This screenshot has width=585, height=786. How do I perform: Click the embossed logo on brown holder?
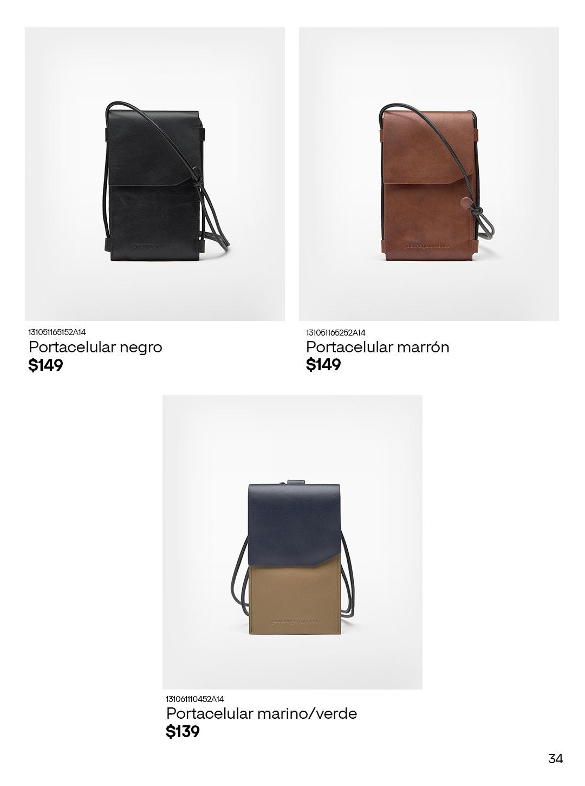coord(428,246)
